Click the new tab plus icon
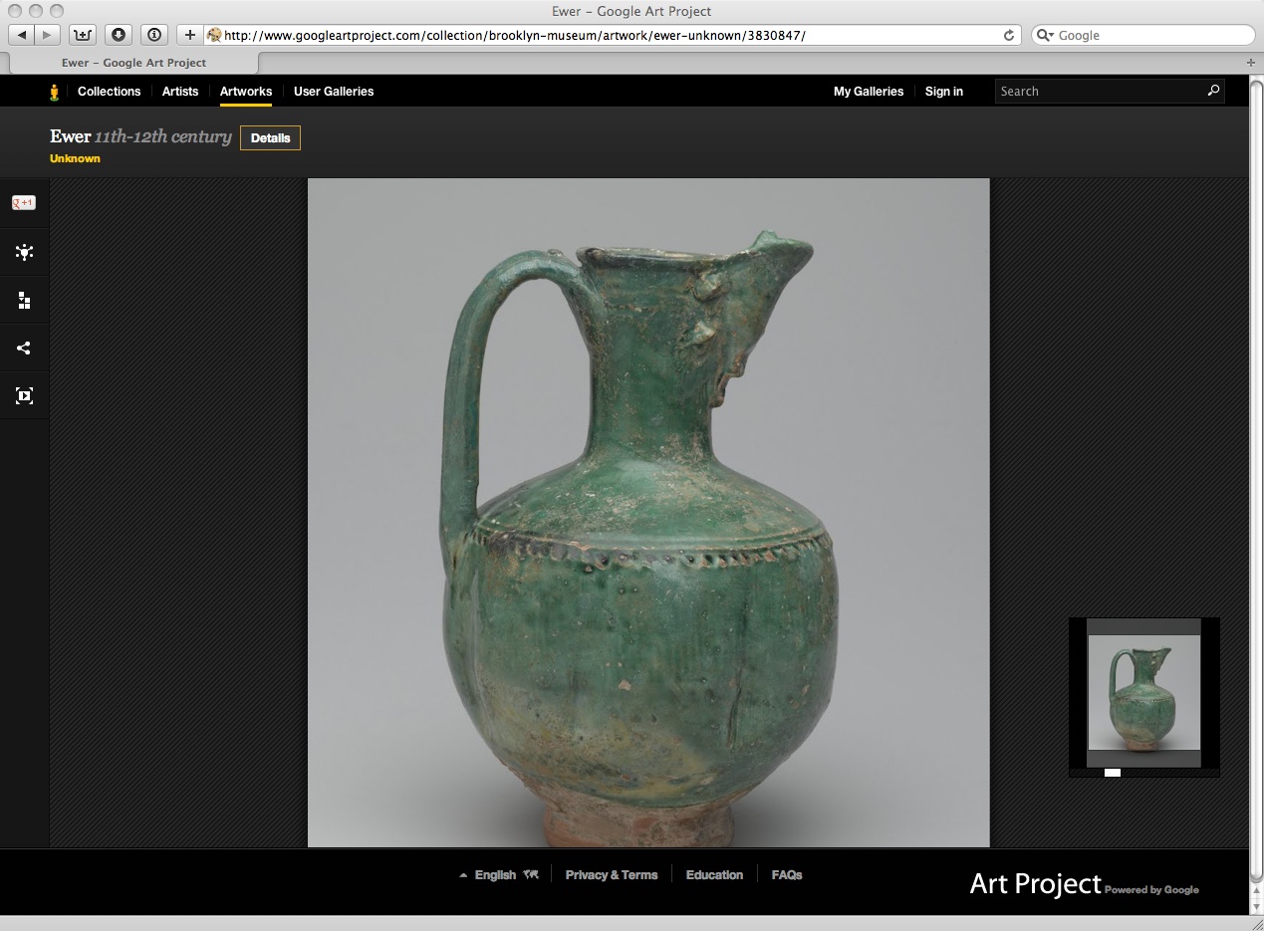 point(1251,63)
